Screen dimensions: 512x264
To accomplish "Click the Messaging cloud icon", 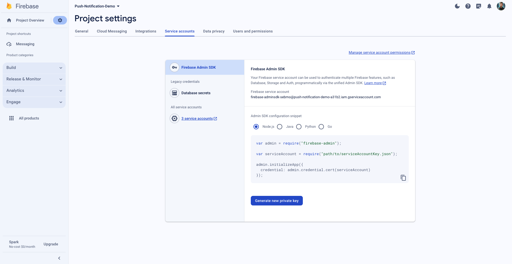I will point(9,44).
